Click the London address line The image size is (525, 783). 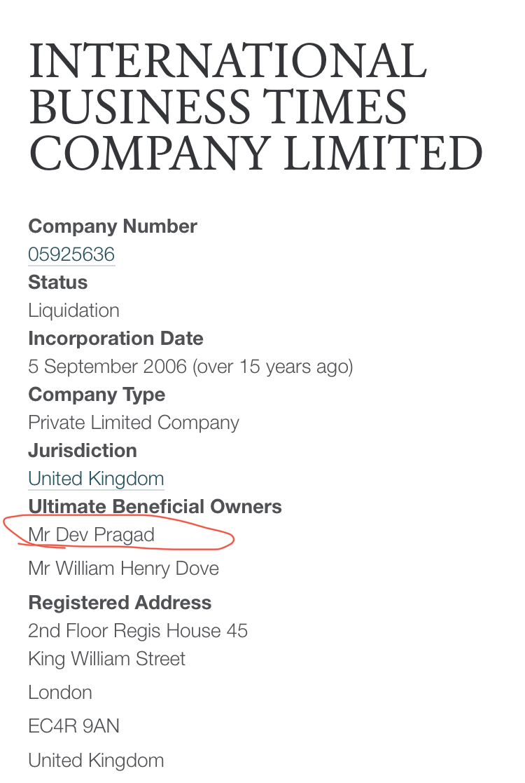point(60,693)
